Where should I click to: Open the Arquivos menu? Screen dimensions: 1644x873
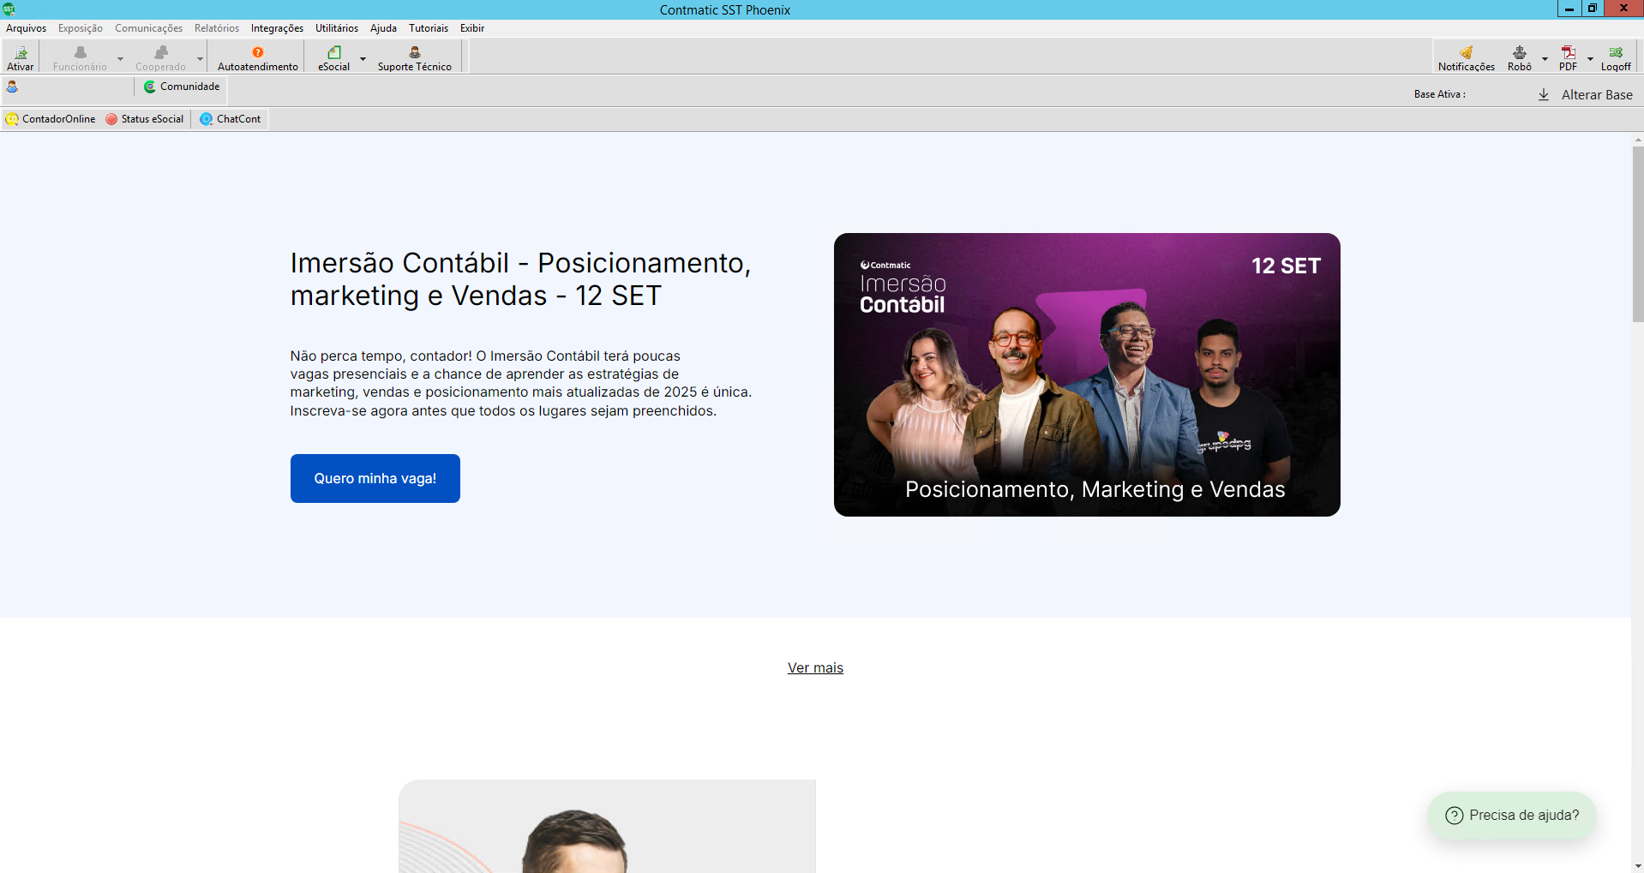[27, 28]
